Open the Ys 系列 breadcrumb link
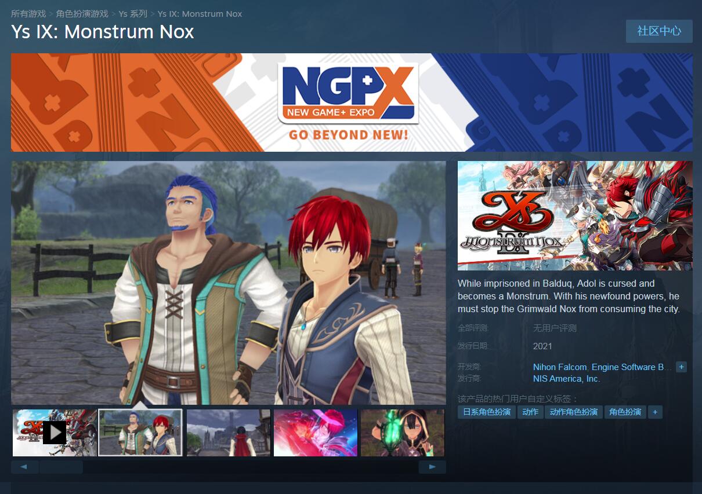Screen dimensions: 702x494 [x=133, y=13]
